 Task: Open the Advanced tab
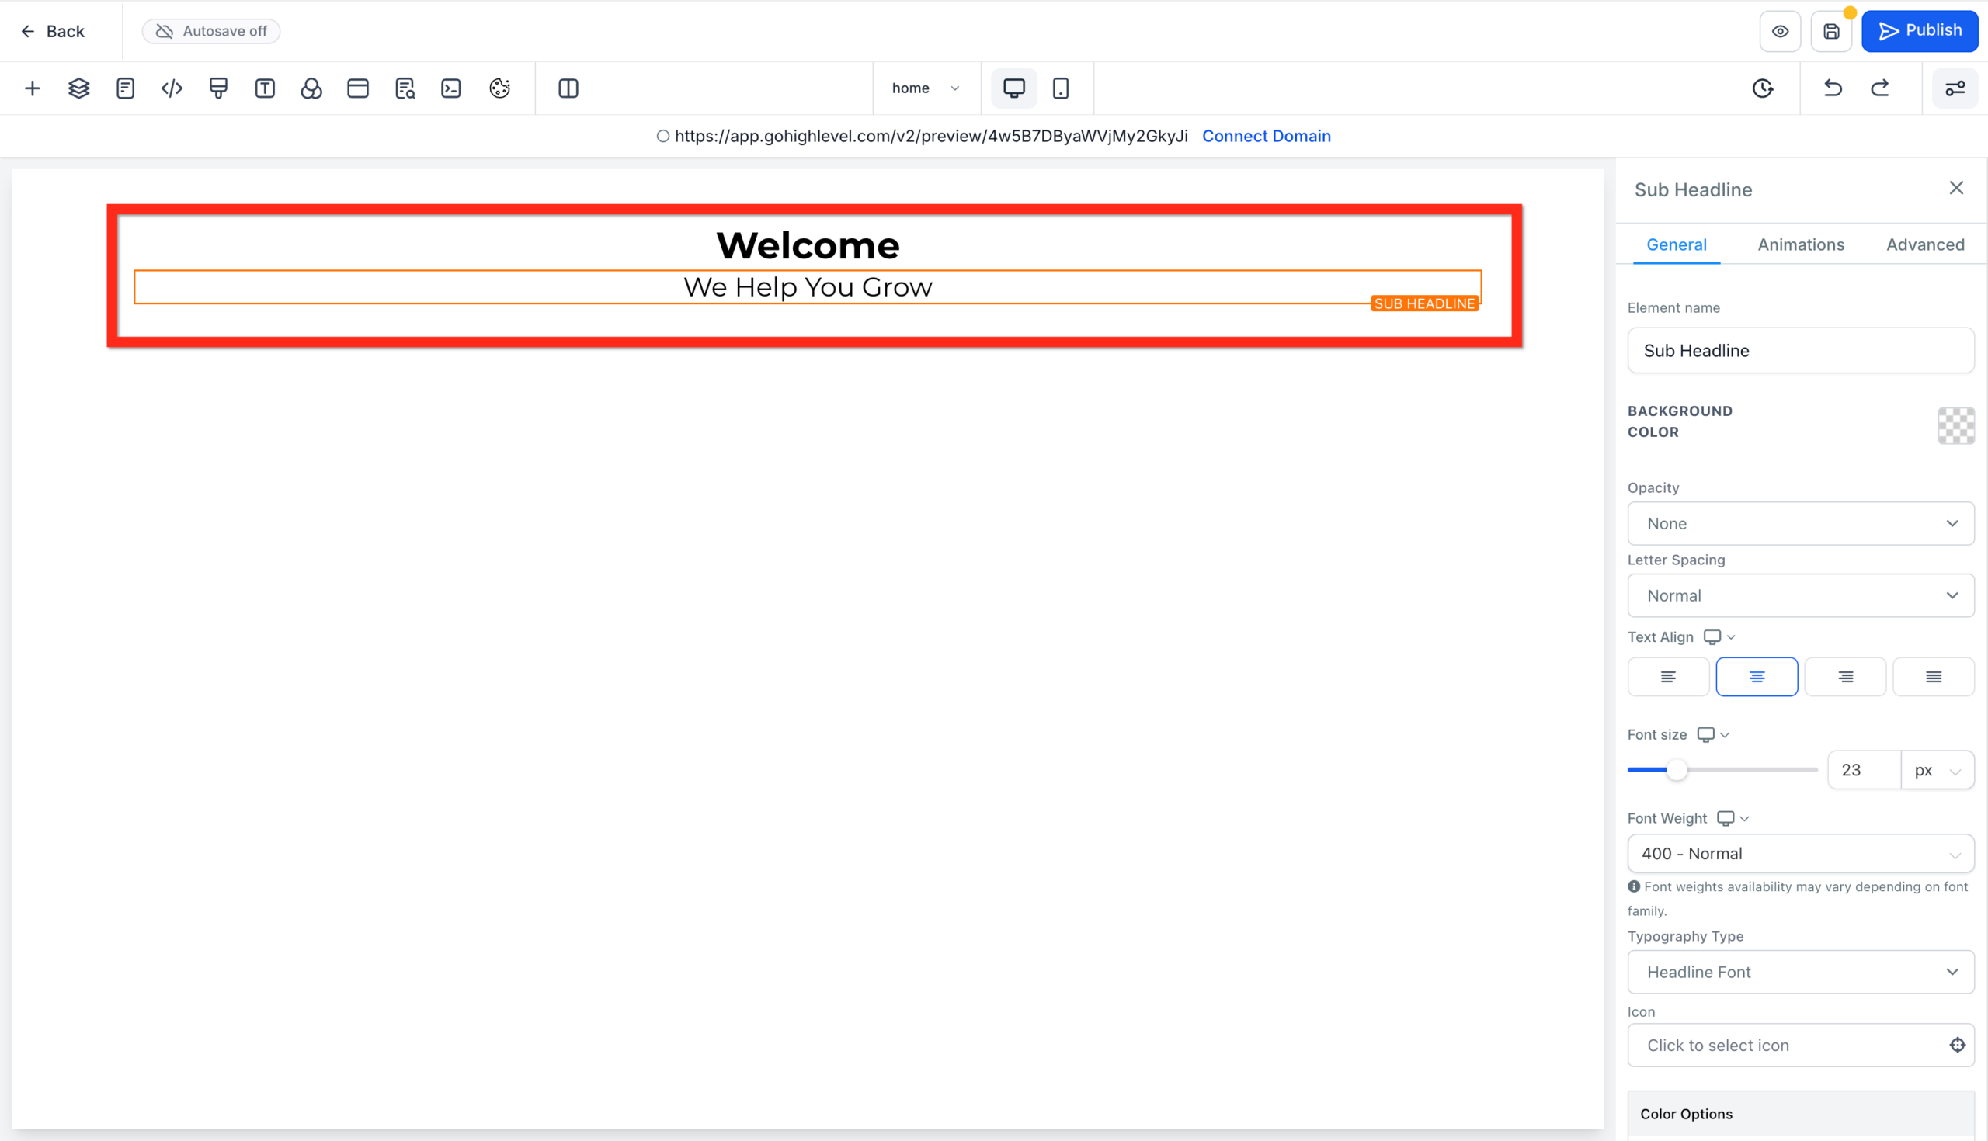pos(1925,244)
